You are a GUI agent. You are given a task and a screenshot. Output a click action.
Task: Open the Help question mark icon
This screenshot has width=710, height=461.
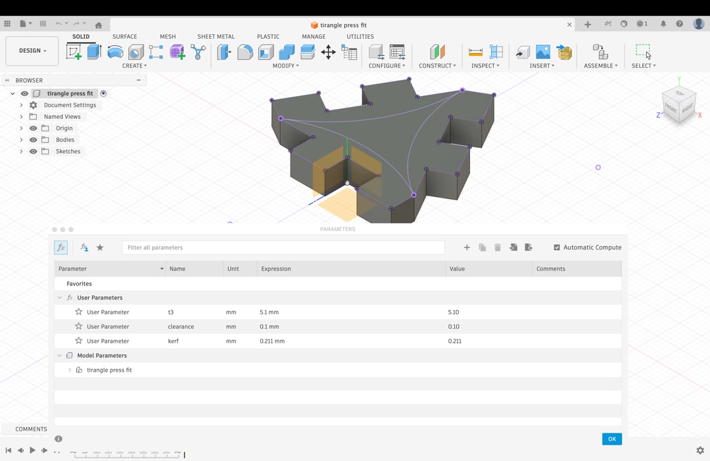click(x=680, y=24)
